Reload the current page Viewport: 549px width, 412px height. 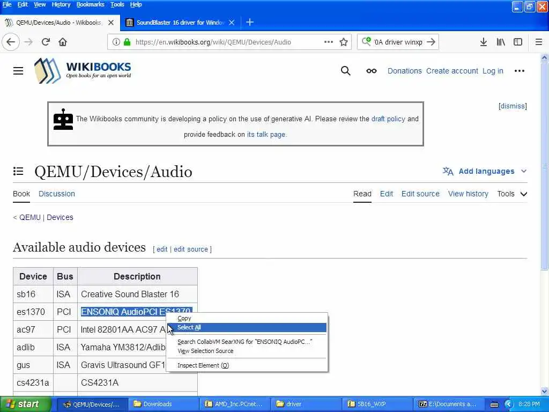tap(46, 42)
